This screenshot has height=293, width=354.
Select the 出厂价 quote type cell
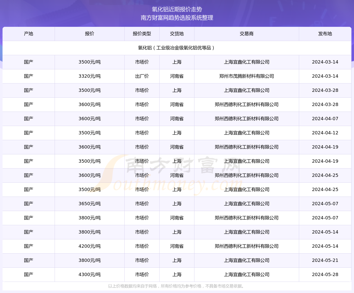[142, 76]
